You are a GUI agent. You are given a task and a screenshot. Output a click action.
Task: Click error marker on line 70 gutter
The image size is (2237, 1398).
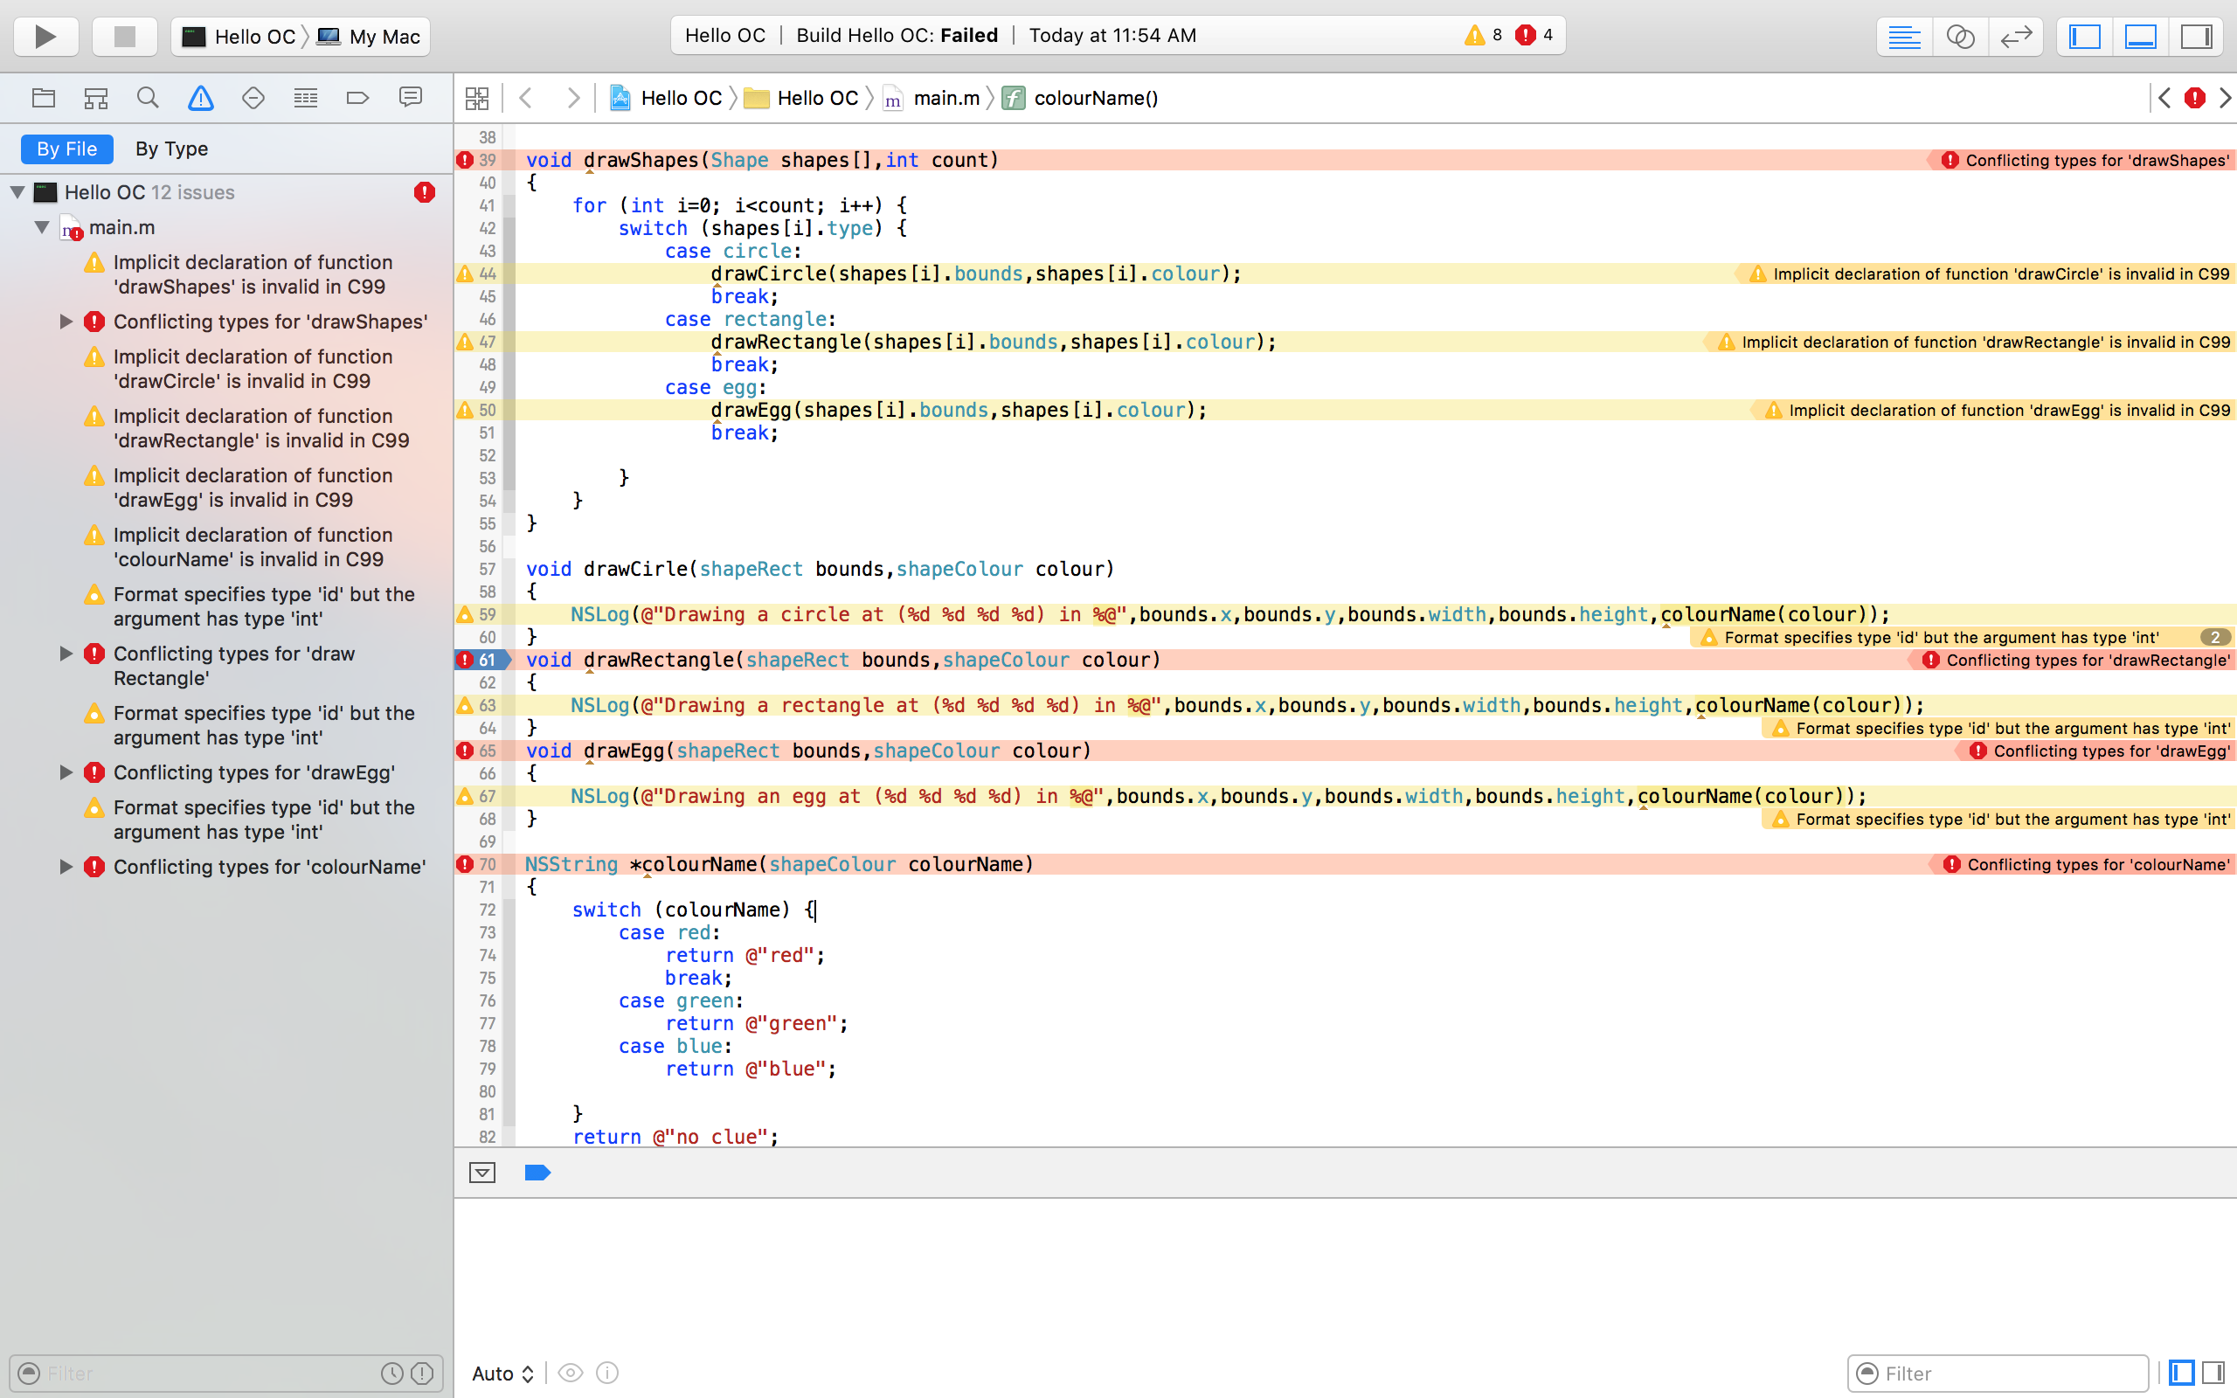pyautogui.click(x=465, y=864)
